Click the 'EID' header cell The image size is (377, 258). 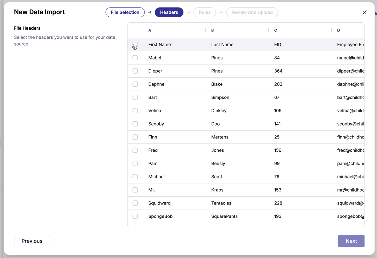coord(278,44)
